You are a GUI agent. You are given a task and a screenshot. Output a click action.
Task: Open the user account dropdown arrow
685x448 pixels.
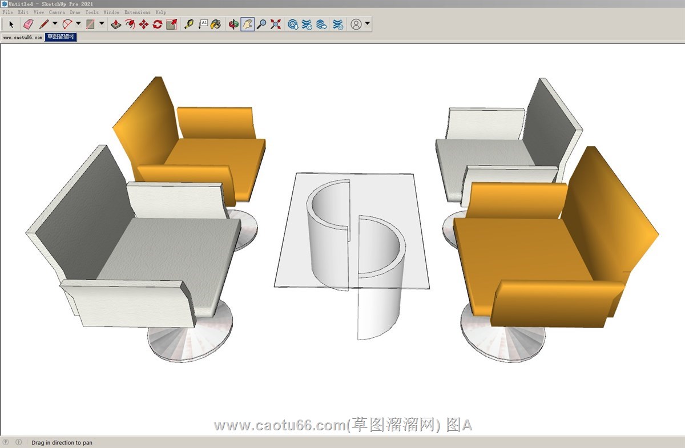point(367,24)
